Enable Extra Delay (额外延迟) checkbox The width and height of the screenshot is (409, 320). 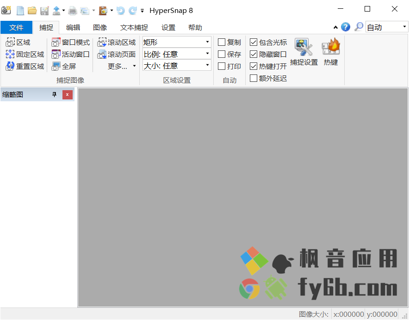coord(254,78)
